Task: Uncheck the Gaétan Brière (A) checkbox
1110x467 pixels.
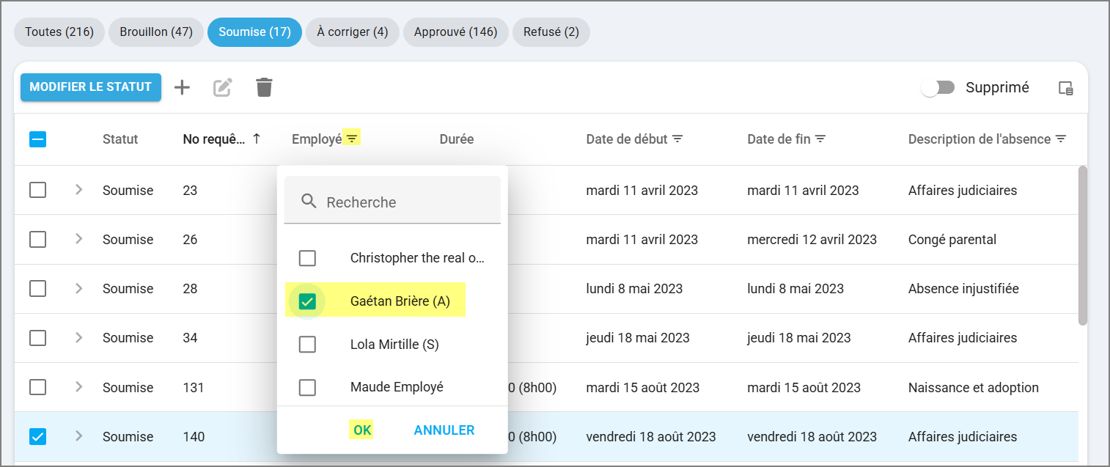Action: (x=307, y=301)
